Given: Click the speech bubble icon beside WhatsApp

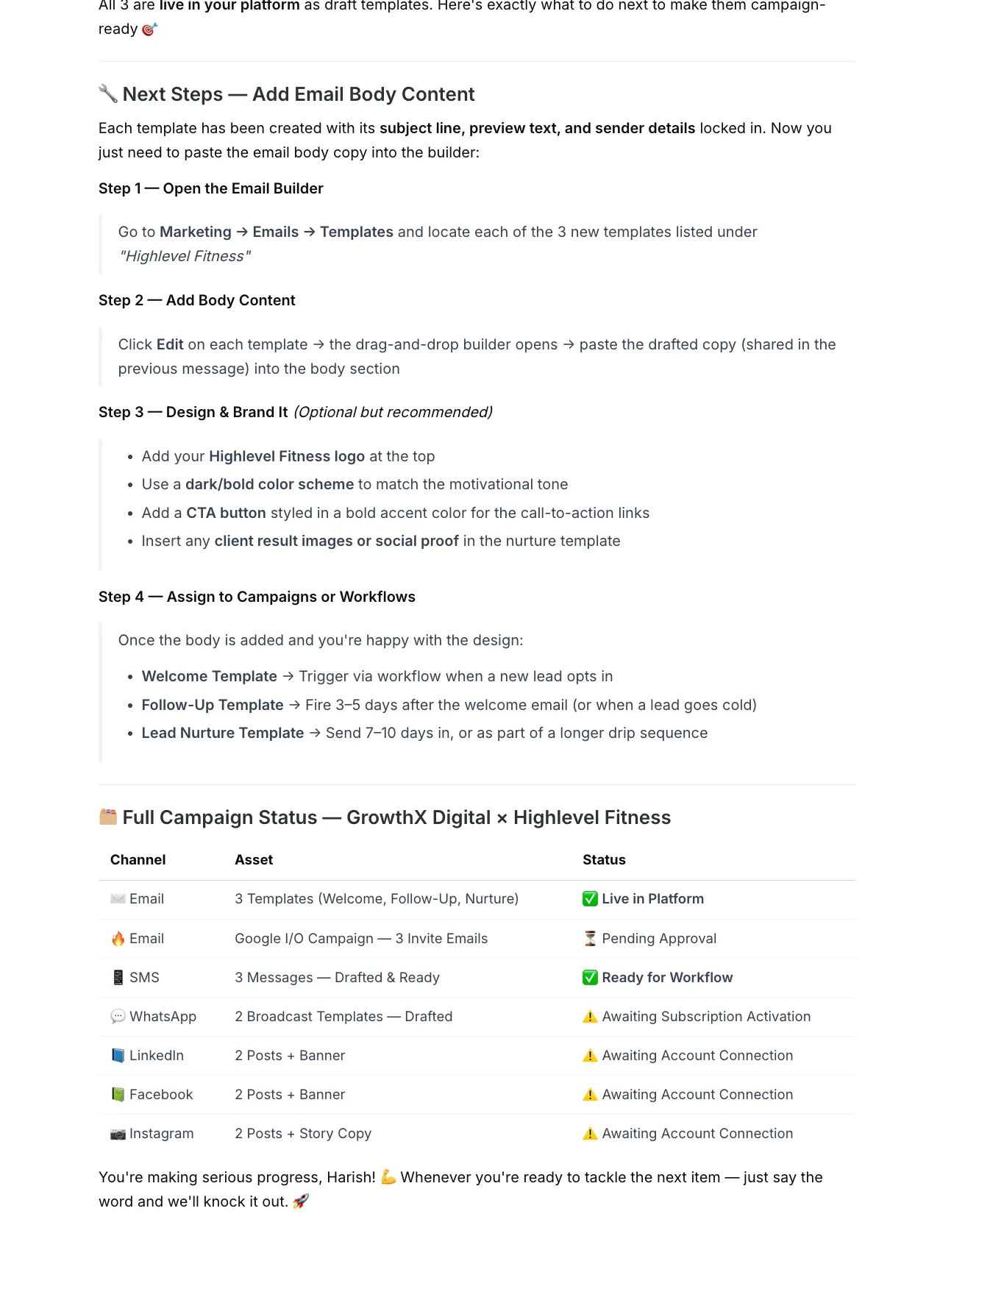Looking at the screenshot, I should [118, 1016].
